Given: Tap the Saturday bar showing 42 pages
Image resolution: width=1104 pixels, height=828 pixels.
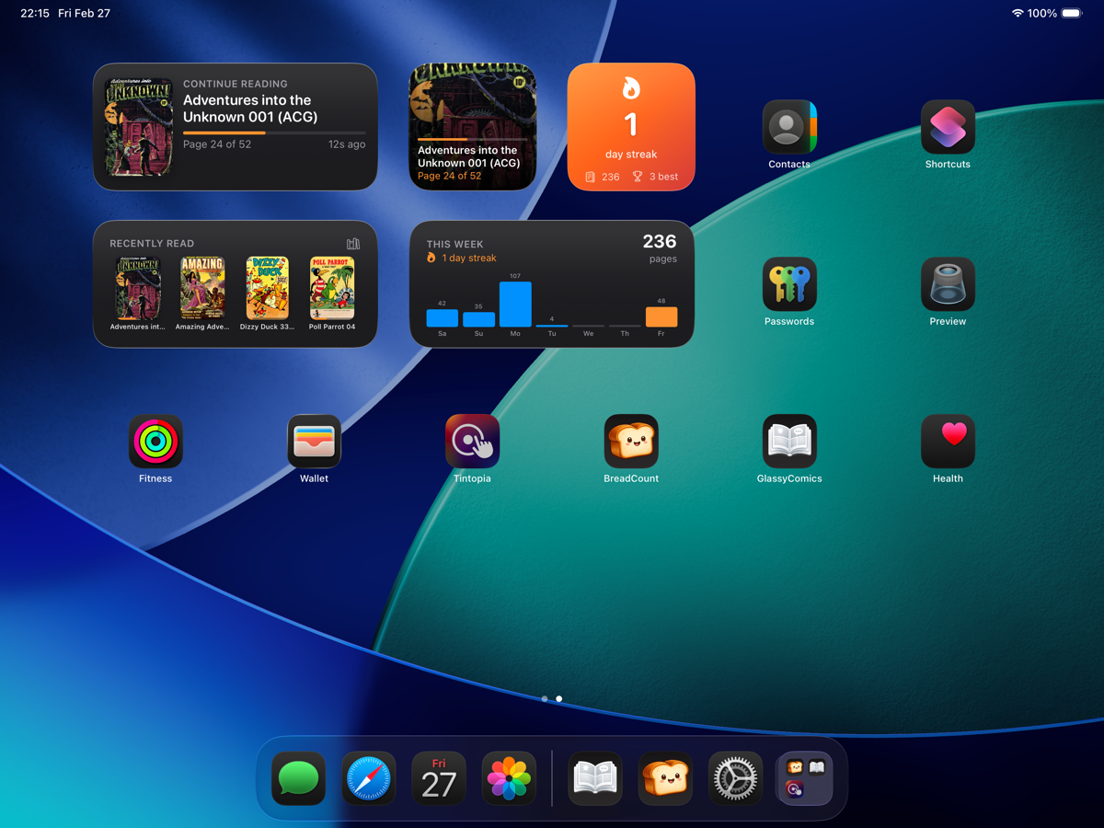Looking at the screenshot, I should tap(443, 317).
